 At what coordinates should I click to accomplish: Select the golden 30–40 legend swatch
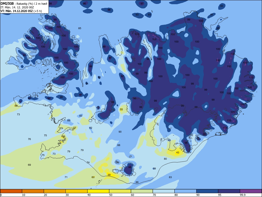tap(77, 191)
